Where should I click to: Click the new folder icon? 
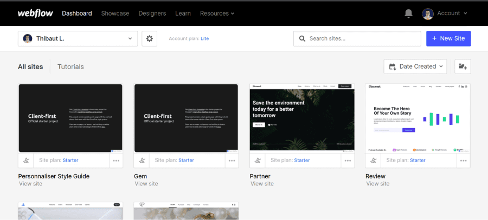pyautogui.click(x=463, y=66)
